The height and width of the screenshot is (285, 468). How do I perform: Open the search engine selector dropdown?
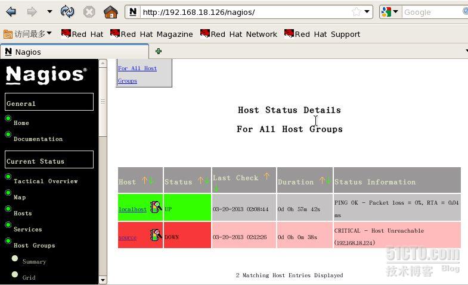pos(389,12)
